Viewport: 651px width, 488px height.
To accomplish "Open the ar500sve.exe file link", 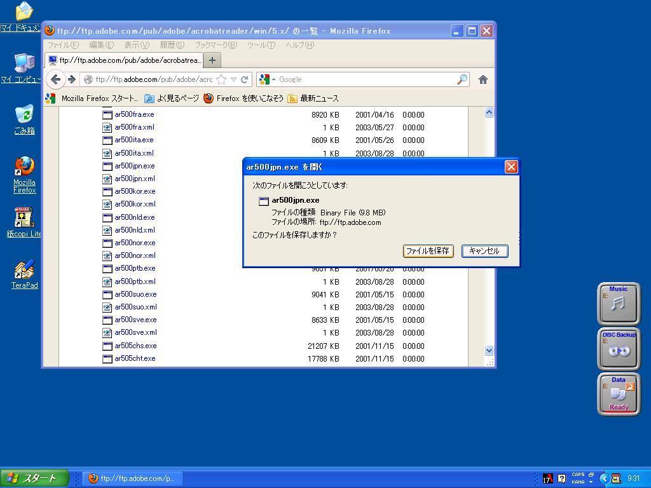I will click(x=136, y=320).
